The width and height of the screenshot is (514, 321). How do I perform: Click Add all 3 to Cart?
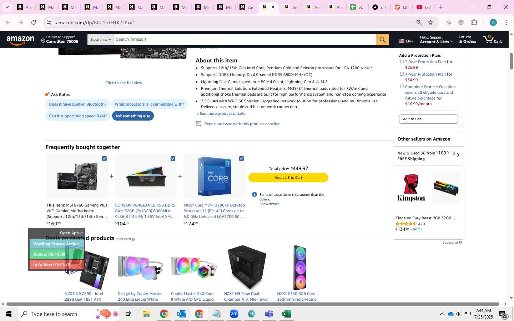(x=288, y=178)
